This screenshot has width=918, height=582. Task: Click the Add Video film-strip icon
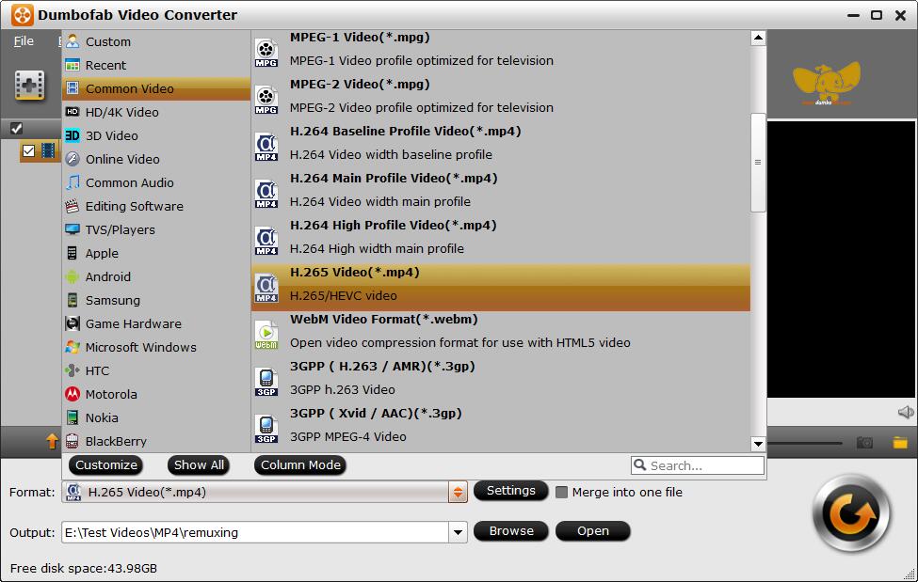(x=30, y=86)
